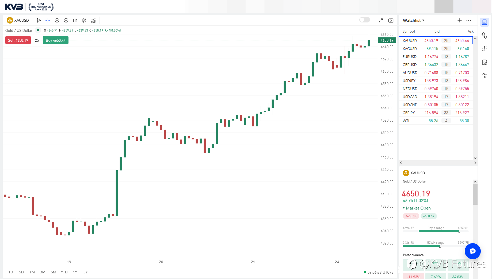The image size is (492, 279).
Task: Select the 1M range tab
Action: pos(32,272)
